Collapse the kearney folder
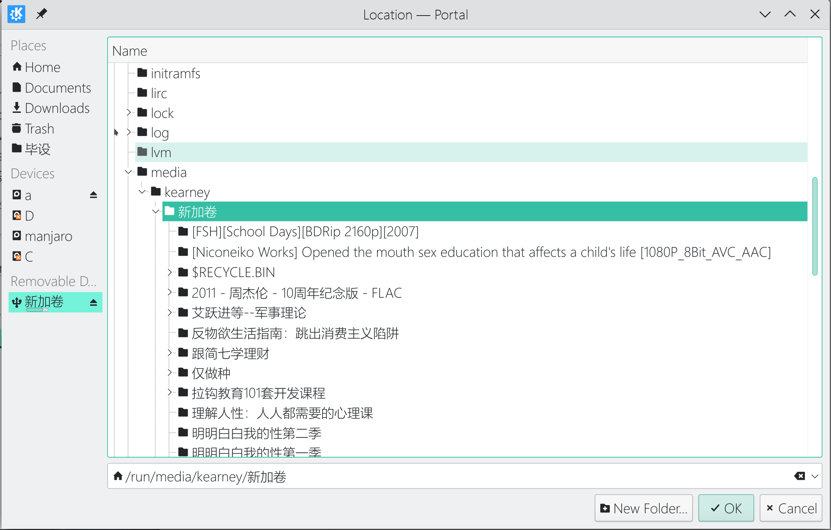The height and width of the screenshot is (530, 831). (x=142, y=191)
